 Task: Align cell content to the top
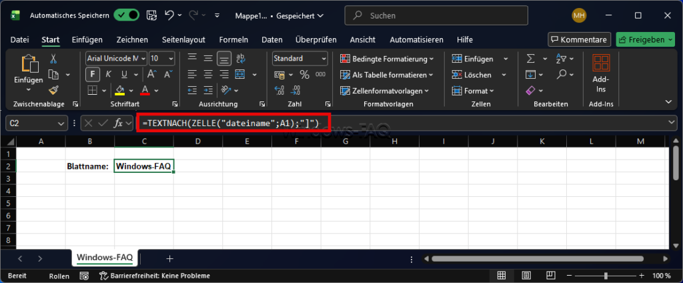(x=192, y=58)
